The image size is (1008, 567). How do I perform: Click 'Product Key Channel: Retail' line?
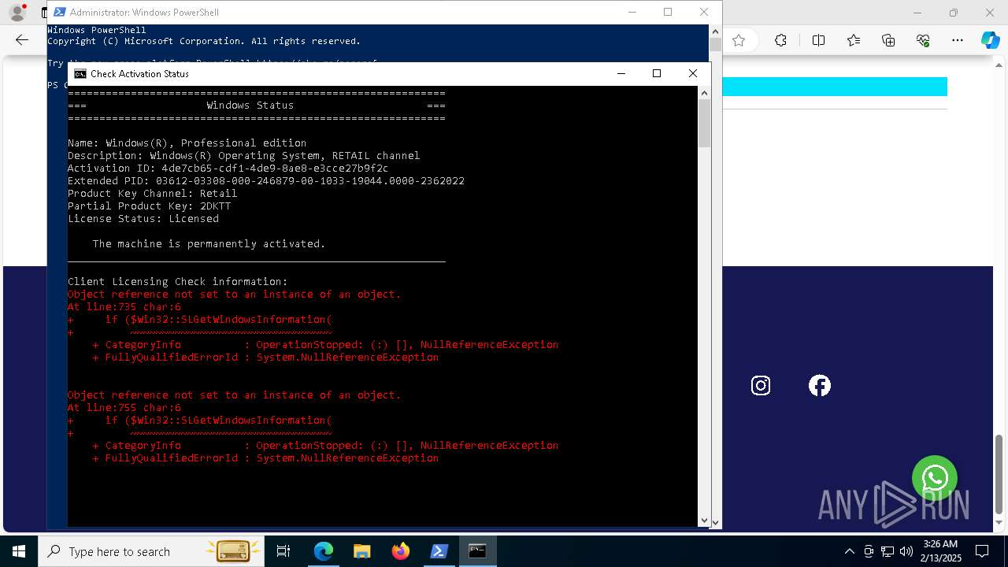tap(153, 194)
